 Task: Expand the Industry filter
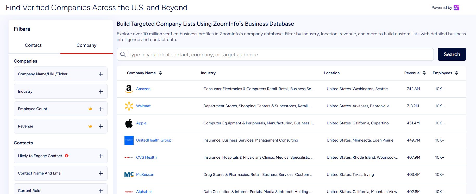(x=101, y=91)
